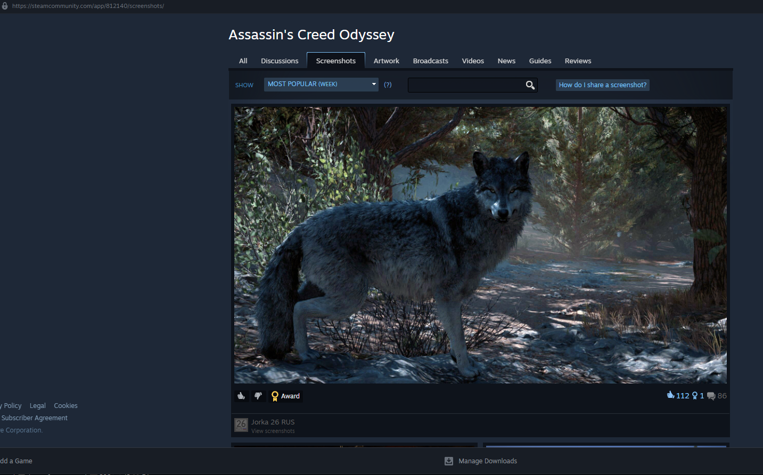This screenshot has height=475, width=763.
Task: Open the wolf screenshot thumbnail
Action: pyautogui.click(x=480, y=245)
